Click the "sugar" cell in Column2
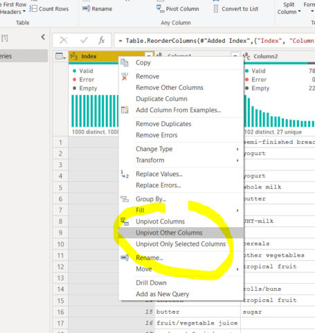This screenshot has width=315, height=333. click(x=278, y=312)
